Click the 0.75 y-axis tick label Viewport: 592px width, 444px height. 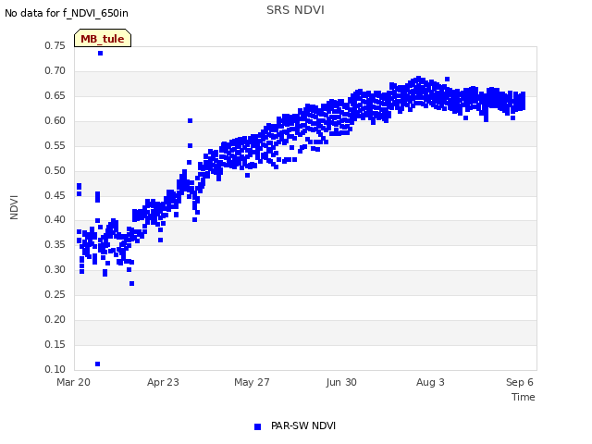[55, 45]
